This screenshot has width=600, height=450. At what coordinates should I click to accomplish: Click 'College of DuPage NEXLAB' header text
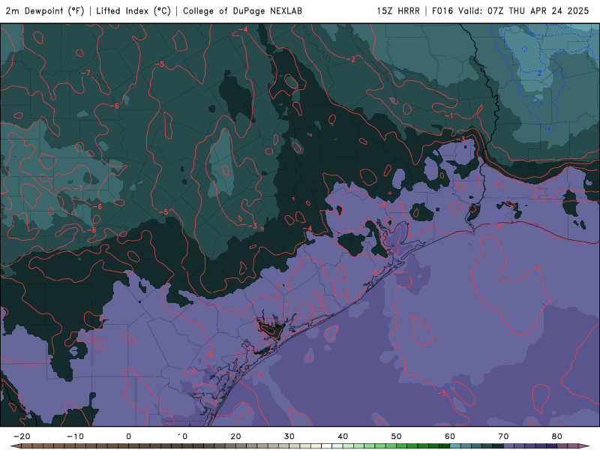pos(242,11)
